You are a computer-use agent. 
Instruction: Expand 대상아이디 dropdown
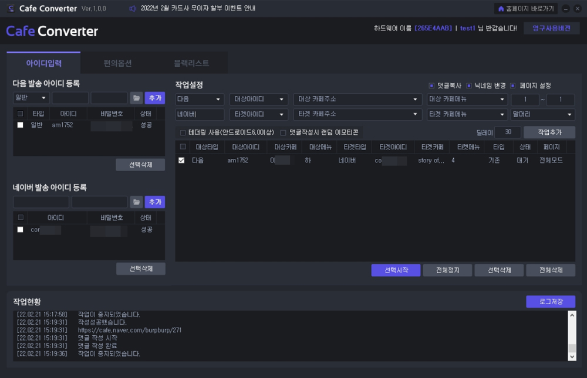tap(259, 99)
